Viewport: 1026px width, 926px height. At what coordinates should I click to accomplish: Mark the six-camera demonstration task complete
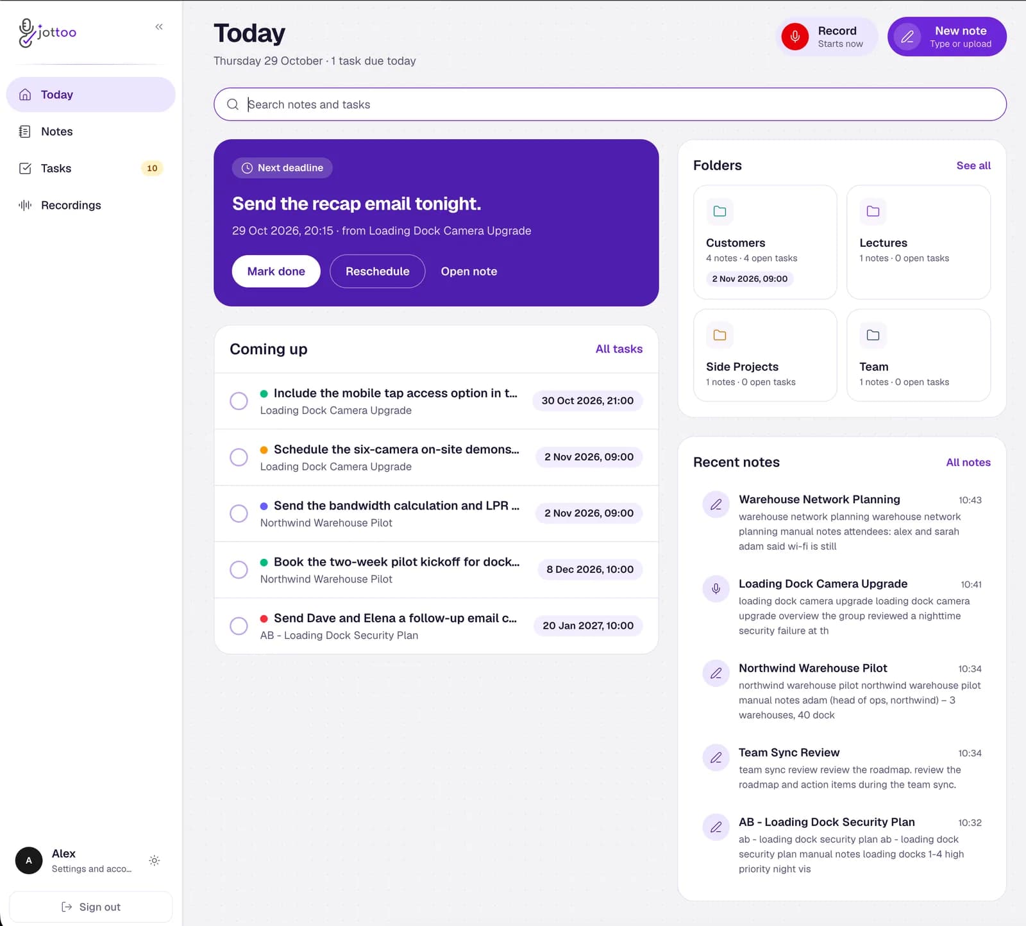click(239, 458)
